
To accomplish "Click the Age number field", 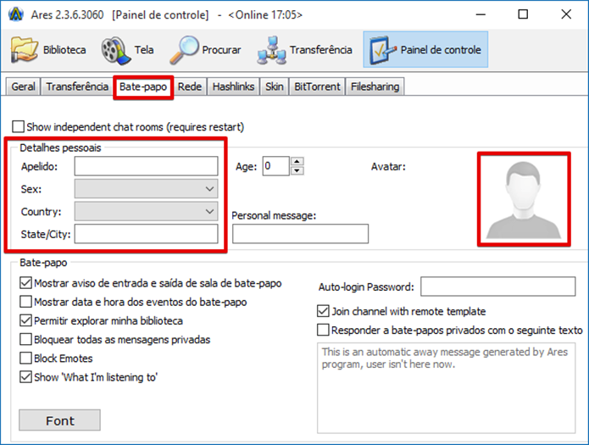I will 276,166.
